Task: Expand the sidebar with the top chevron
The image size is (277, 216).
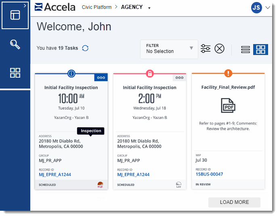Action: click(x=25, y=5)
